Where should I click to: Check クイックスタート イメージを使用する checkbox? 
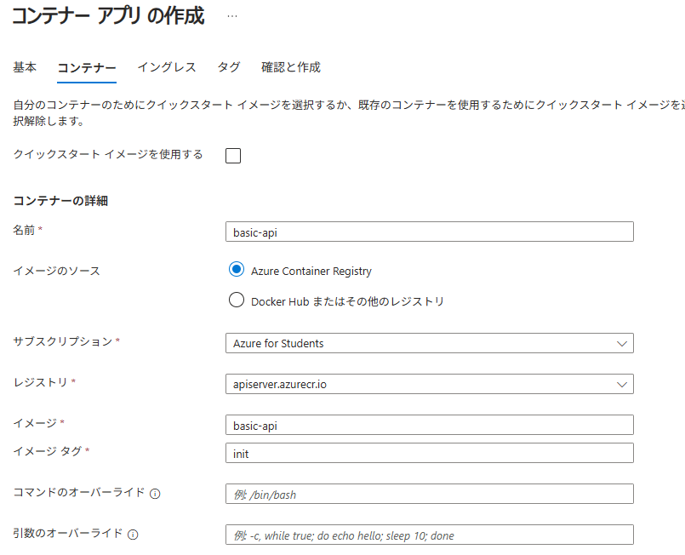(233, 156)
